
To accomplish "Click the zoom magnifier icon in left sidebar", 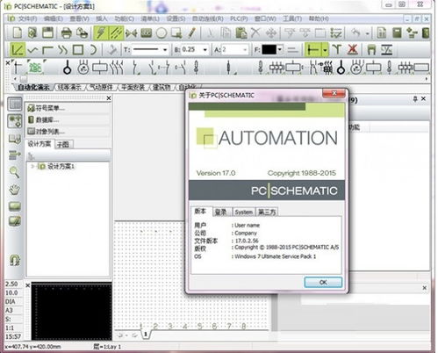I will point(14,172).
